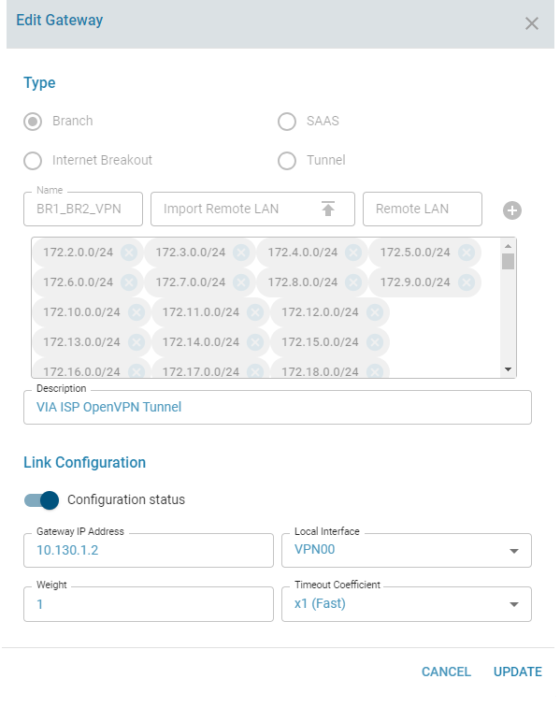Screen dimensions: 560x708
Task: Remove the 172.15.0.0/24 chip
Action: 375,342
